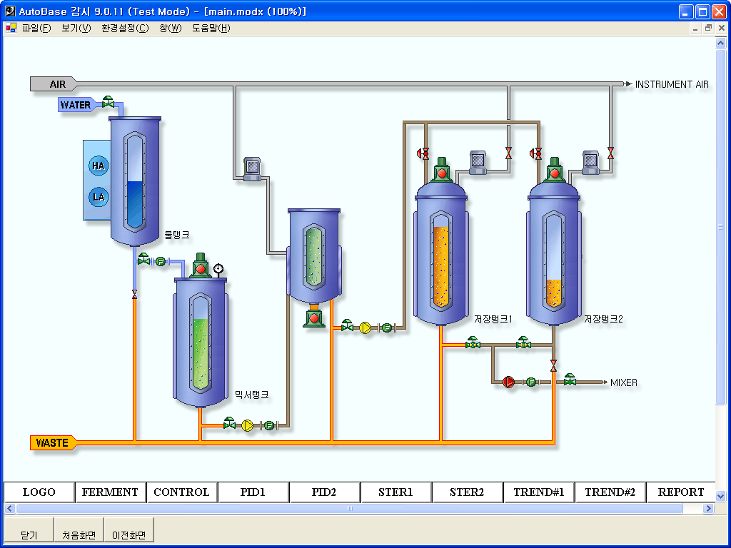Screen dimensions: 731x548
Task: Open the 환경설정(C) menu
Action: [125, 28]
